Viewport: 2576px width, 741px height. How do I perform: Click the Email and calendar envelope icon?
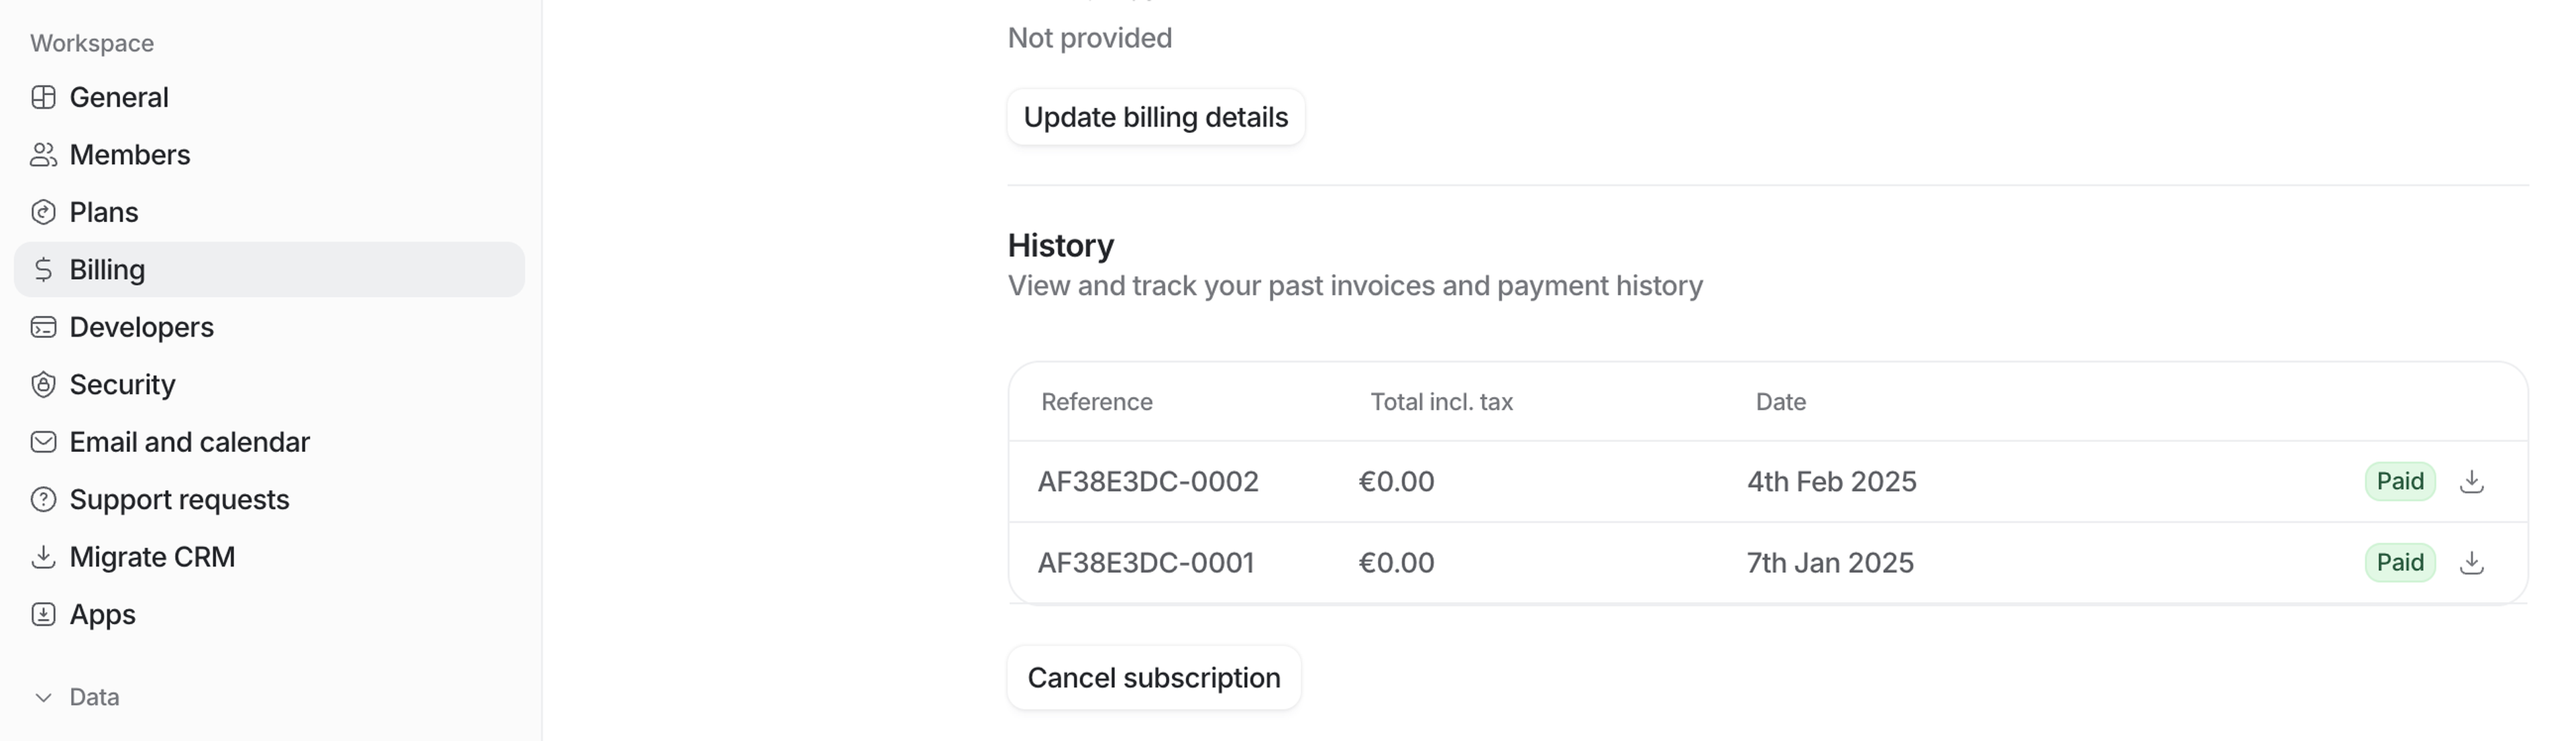click(43, 442)
